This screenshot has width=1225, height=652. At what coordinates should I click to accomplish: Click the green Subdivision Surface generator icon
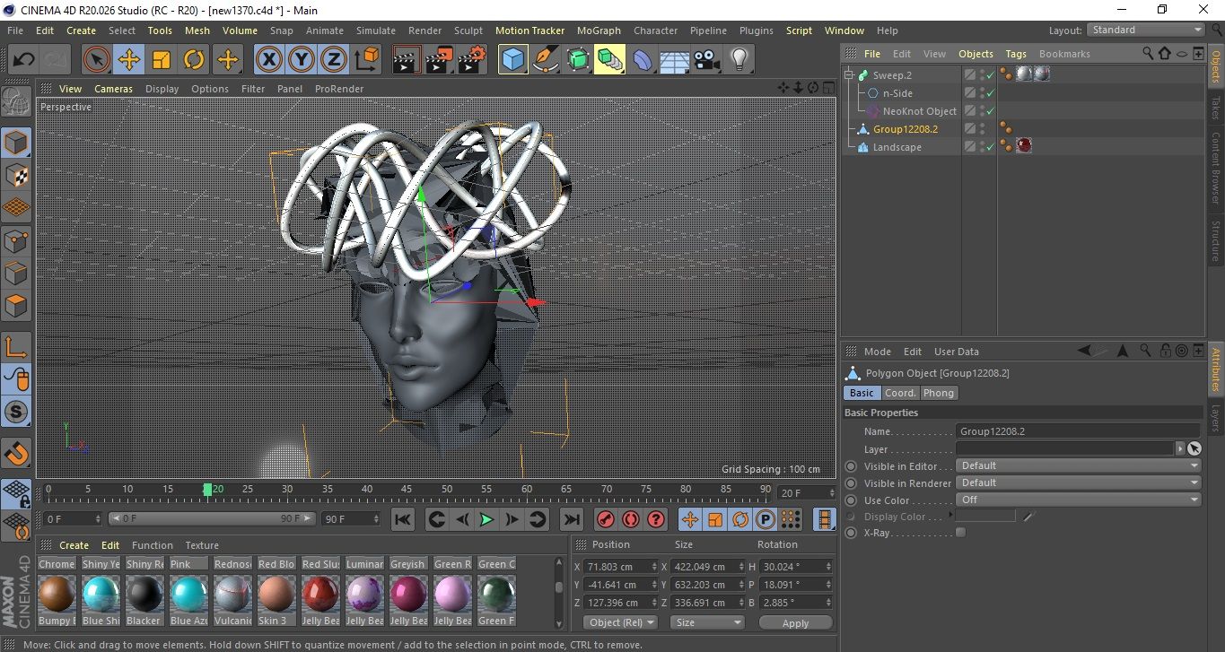click(577, 60)
